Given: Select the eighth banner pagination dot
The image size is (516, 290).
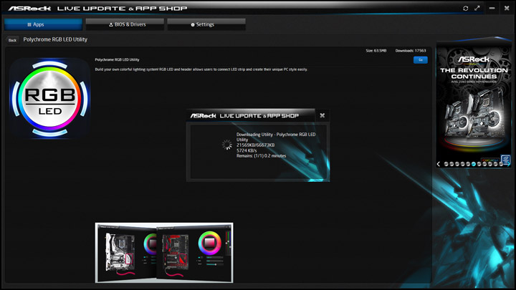Looking at the screenshot, I should [484, 164].
